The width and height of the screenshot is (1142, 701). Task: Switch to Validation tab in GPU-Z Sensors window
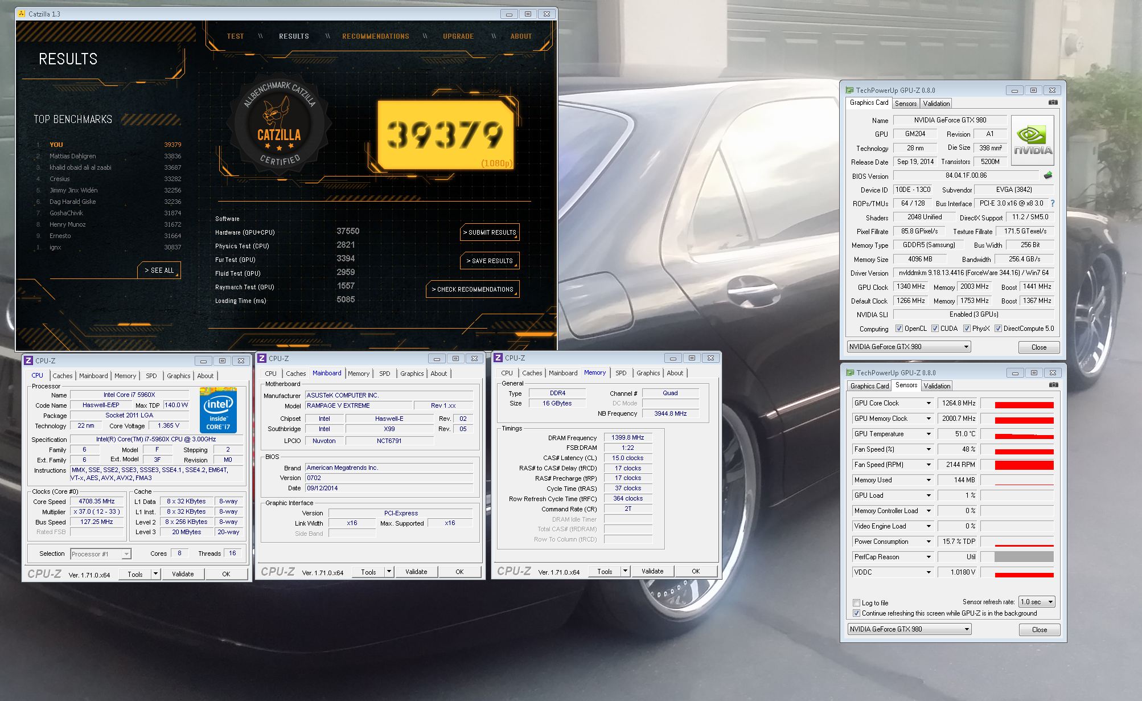click(937, 386)
